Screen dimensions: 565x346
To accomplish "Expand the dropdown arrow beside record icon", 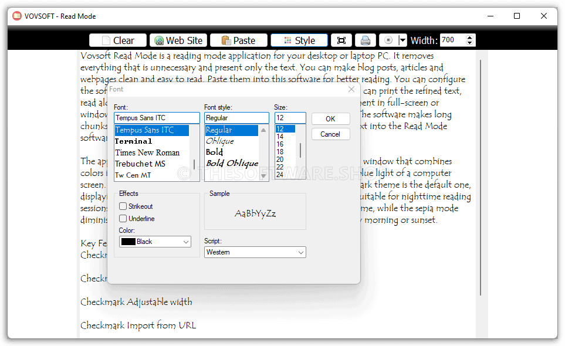I will 402,40.
